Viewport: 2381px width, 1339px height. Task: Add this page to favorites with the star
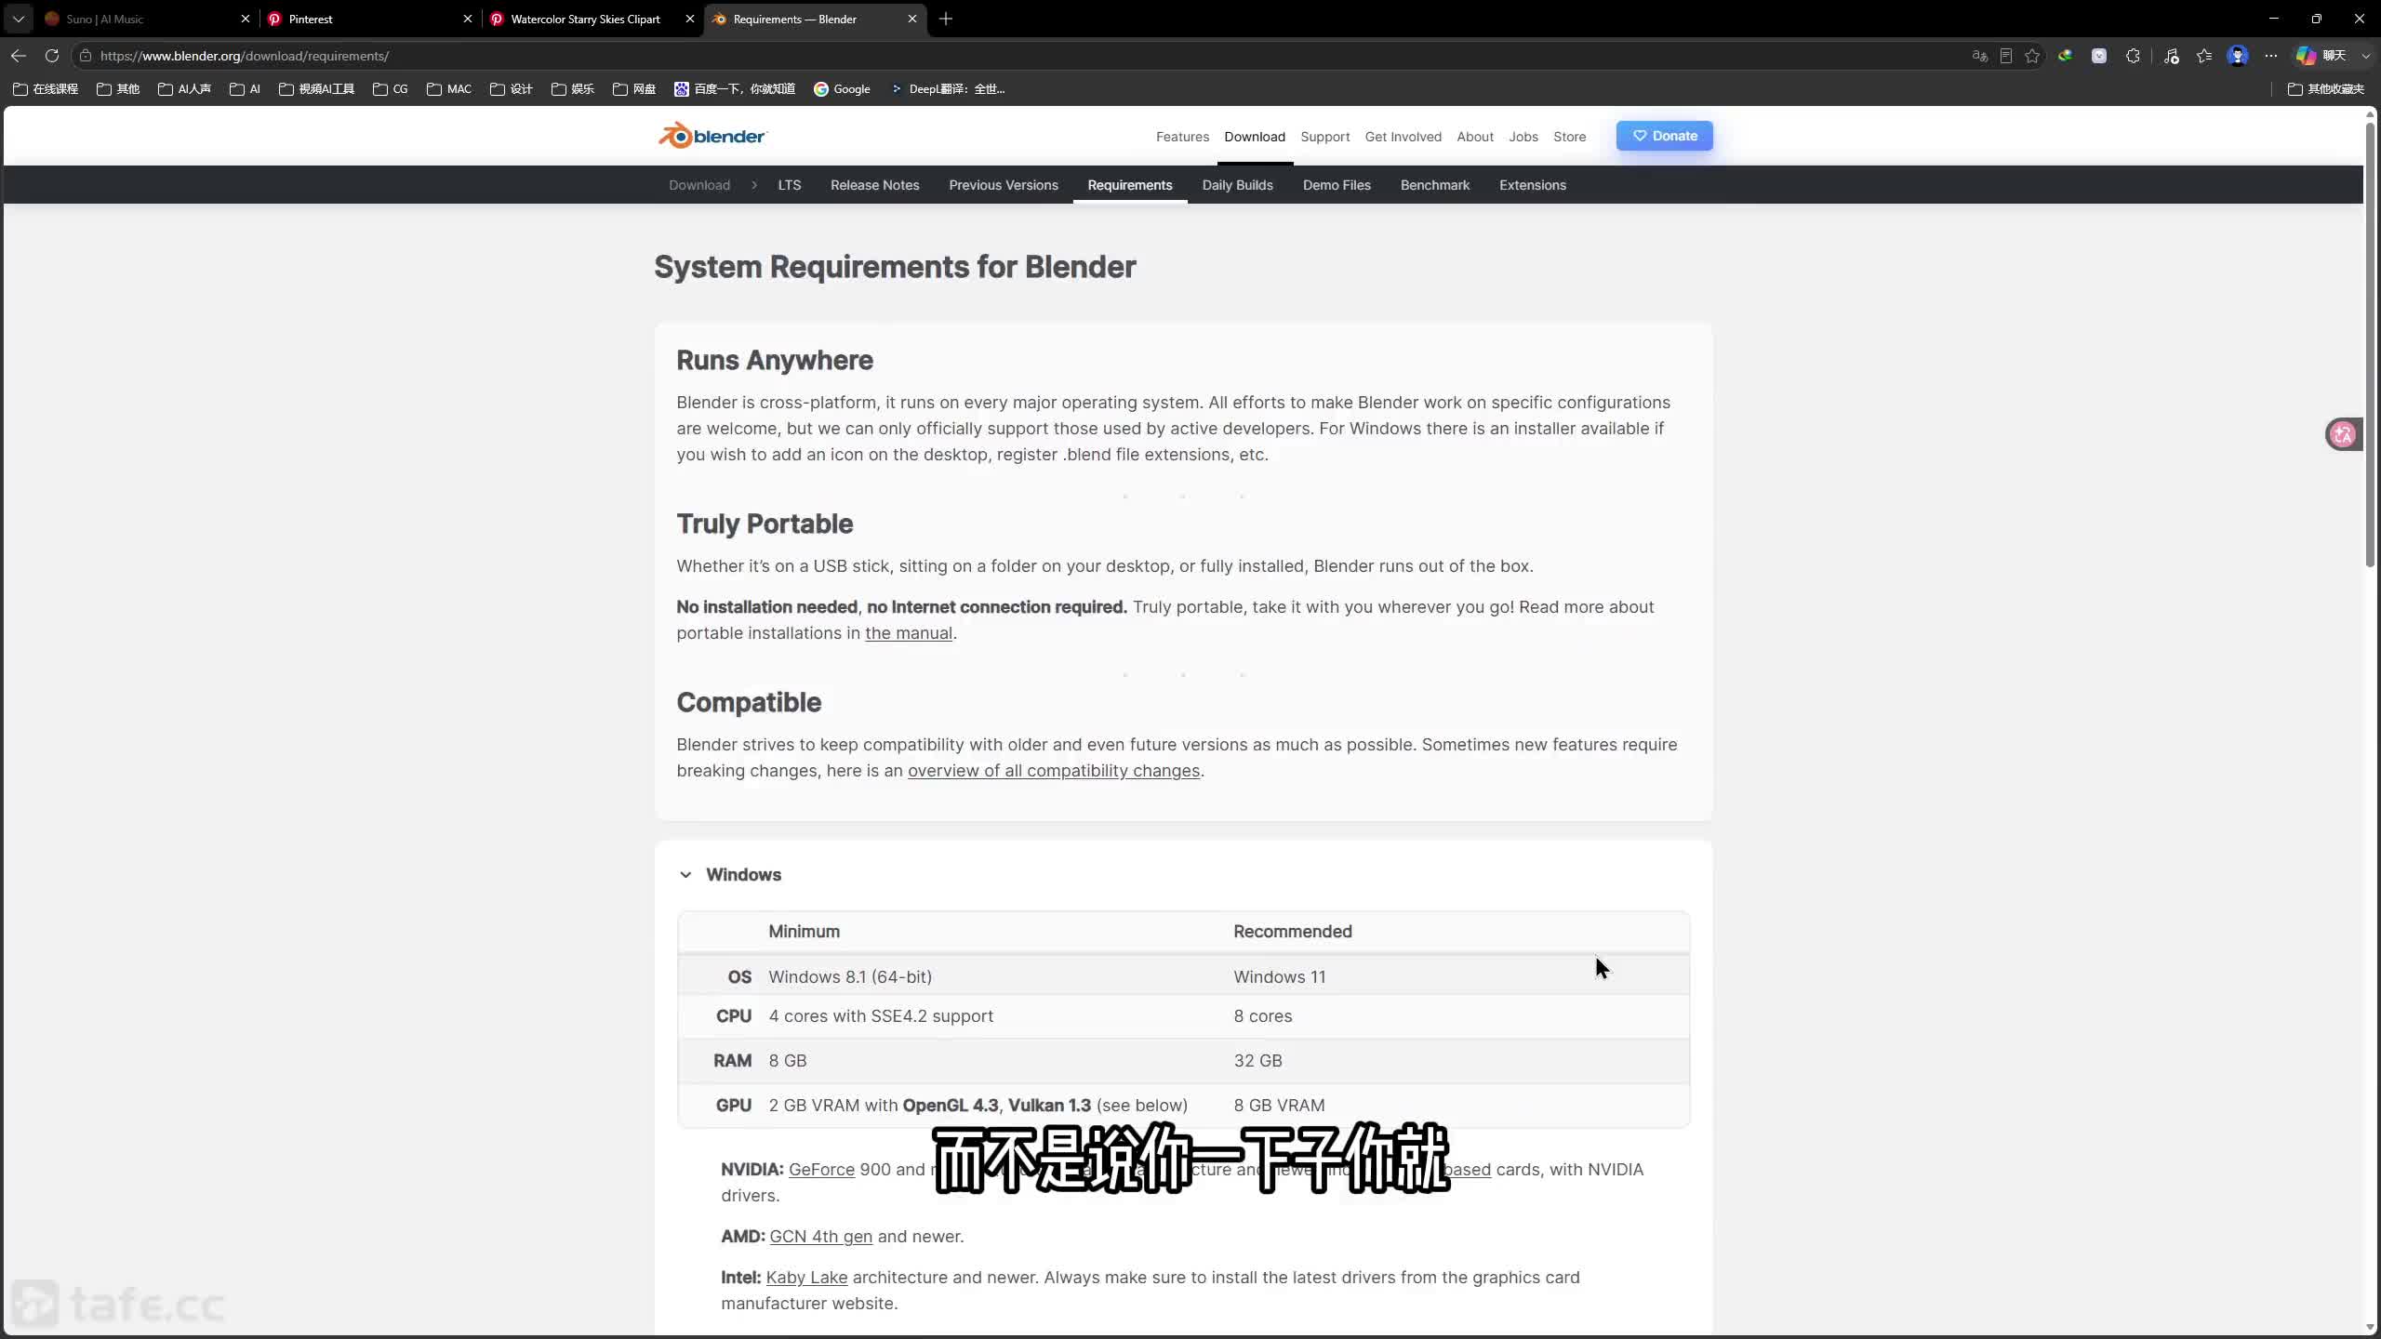tap(2032, 56)
